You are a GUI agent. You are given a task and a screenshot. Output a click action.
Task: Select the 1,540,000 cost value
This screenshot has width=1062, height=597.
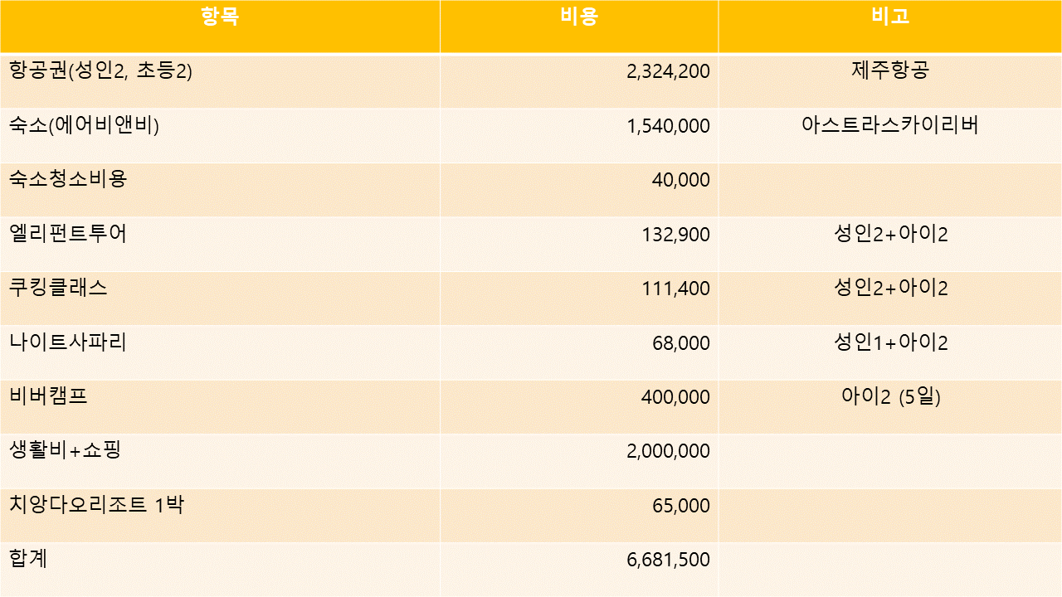coord(668,126)
